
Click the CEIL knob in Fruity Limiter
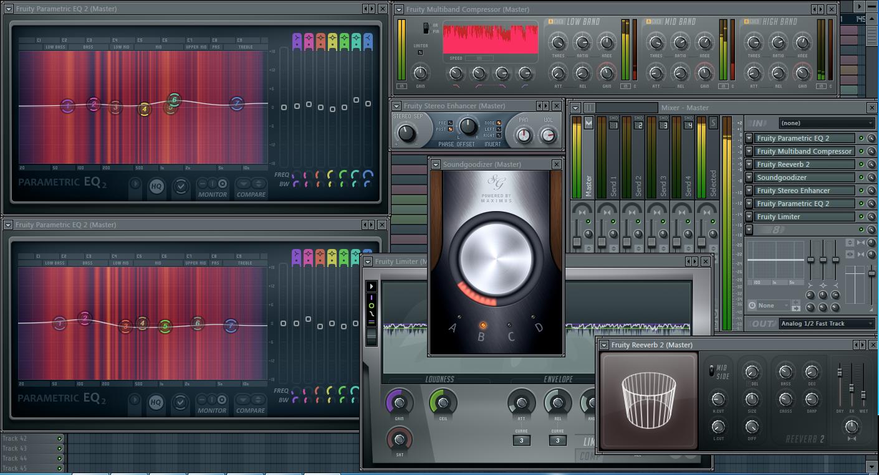click(443, 403)
